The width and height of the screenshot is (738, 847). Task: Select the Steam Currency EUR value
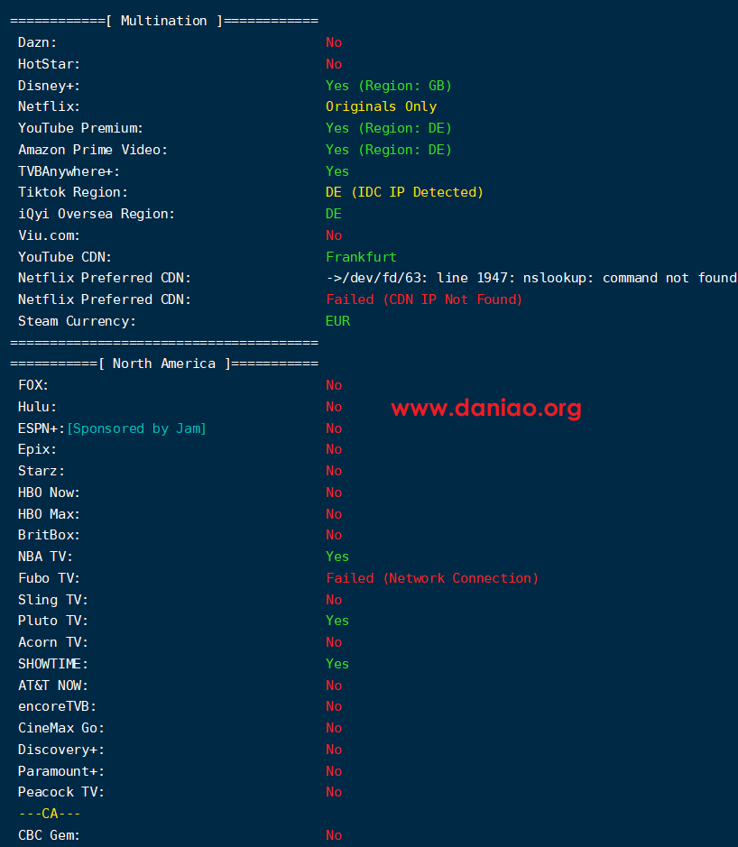pos(337,321)
